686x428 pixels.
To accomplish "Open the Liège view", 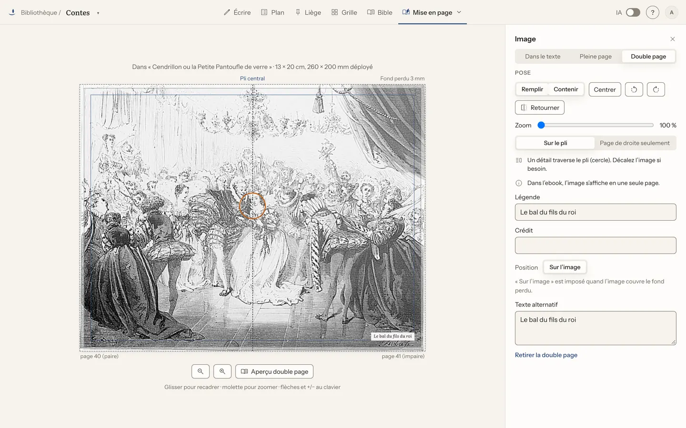I will 308,12.
